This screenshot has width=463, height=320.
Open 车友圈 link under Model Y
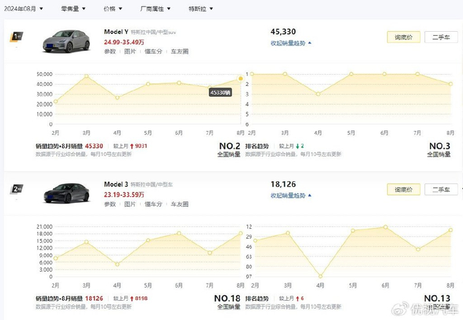pyautogui.click(x=179, y=52)
